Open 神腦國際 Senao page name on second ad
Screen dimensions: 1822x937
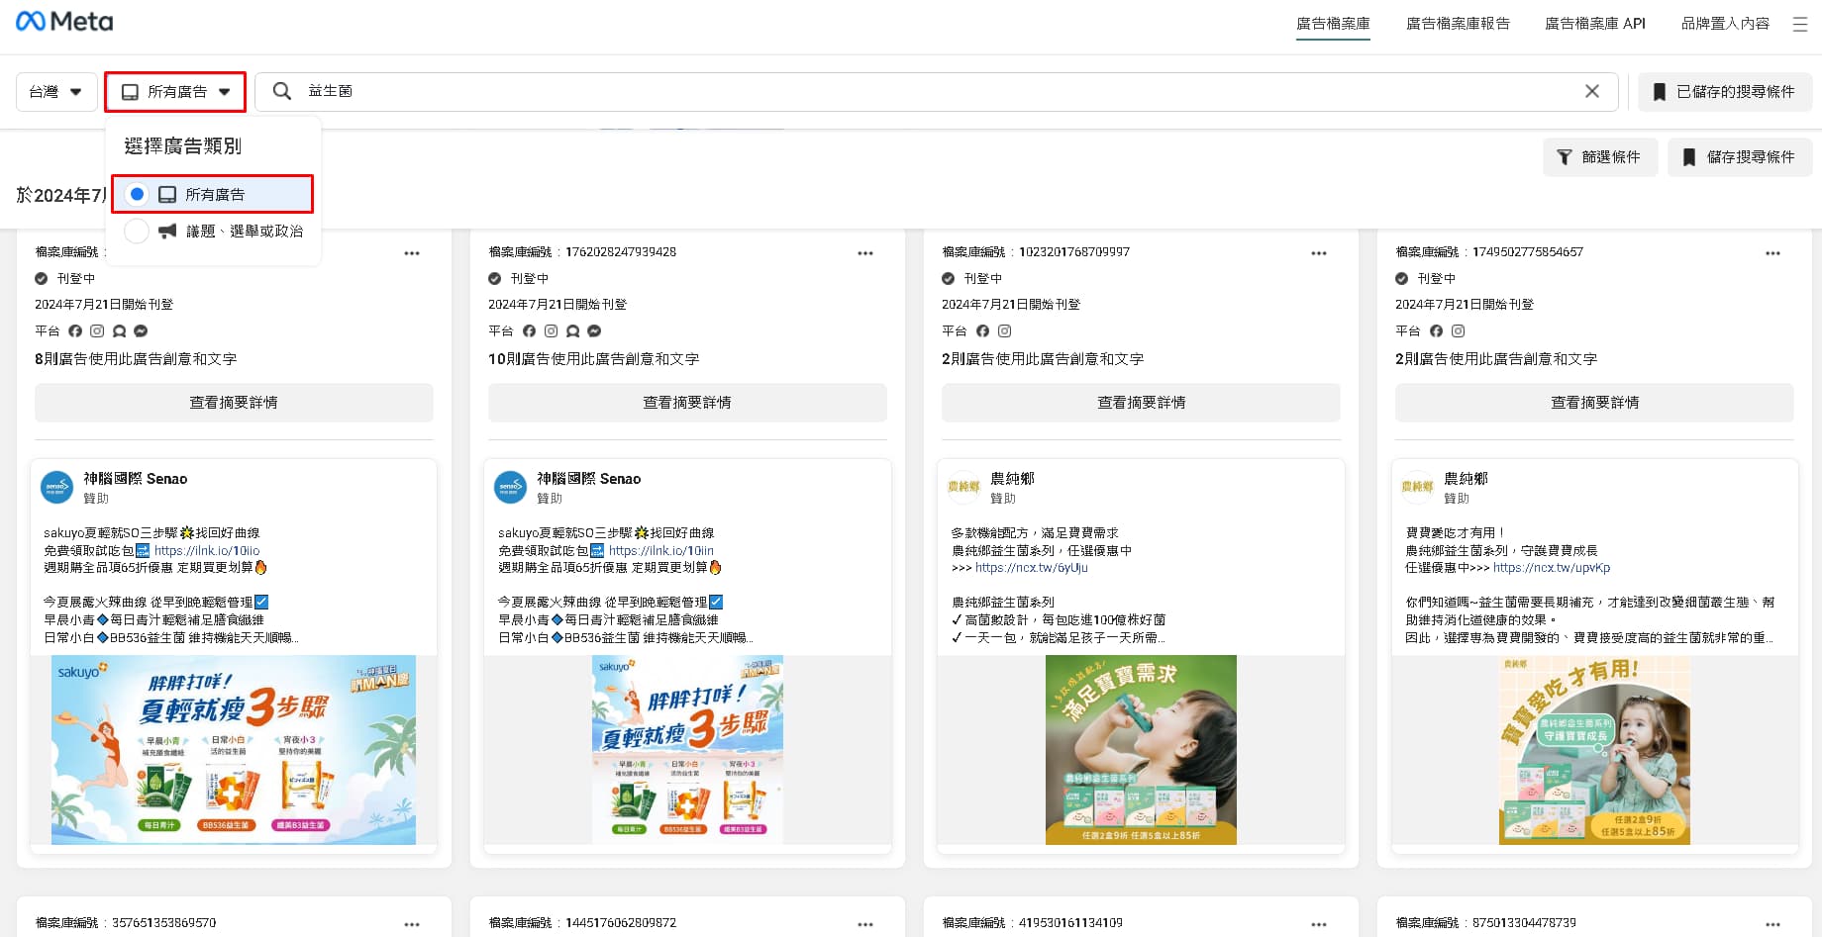point(588,479)
